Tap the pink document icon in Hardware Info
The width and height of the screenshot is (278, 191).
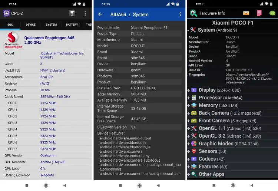pos(259,13)
